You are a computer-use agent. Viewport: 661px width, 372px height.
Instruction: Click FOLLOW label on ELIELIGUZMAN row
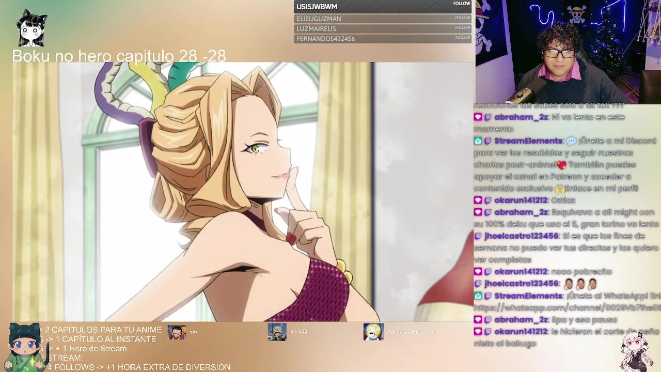click(463, 18)
